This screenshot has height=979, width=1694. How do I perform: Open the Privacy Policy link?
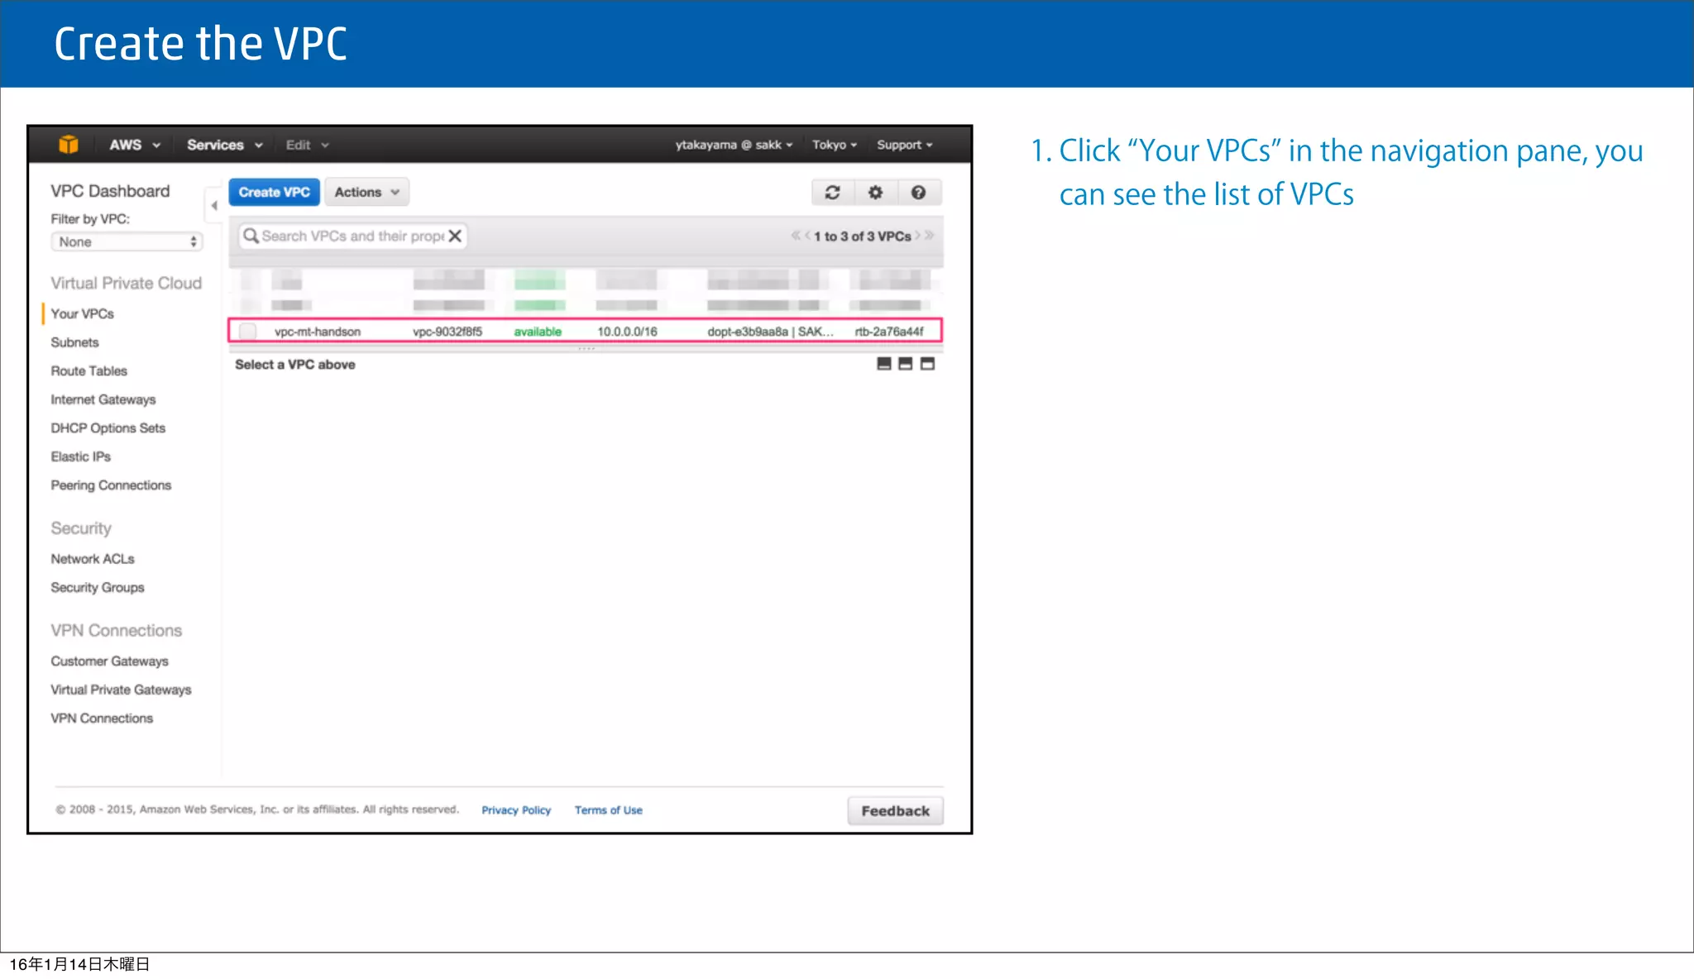click(x=516, y=810)
